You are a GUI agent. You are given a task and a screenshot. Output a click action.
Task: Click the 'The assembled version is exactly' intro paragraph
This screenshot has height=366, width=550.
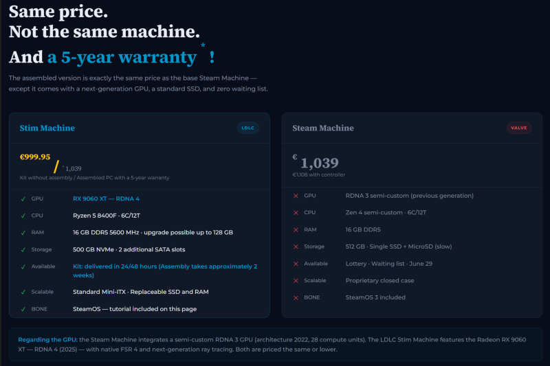point(138,83)
